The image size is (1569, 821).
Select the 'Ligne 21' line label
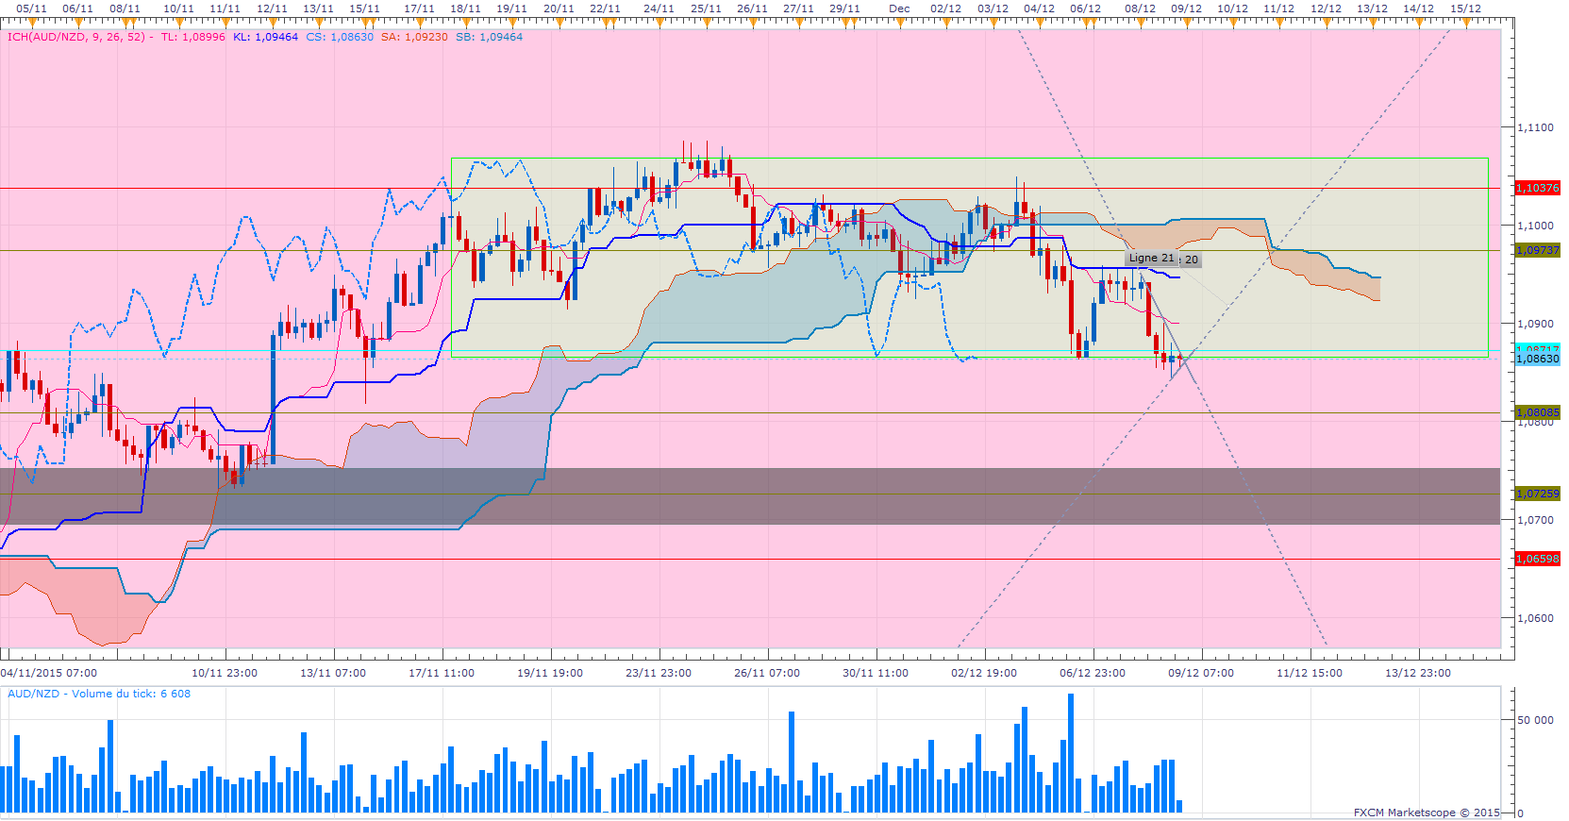[1151, 259]
